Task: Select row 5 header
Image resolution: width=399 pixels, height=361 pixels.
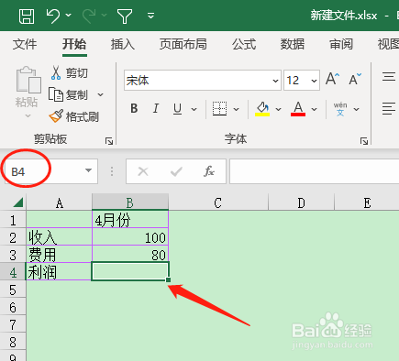Action: pyautogui.click(x=13, y=290)
